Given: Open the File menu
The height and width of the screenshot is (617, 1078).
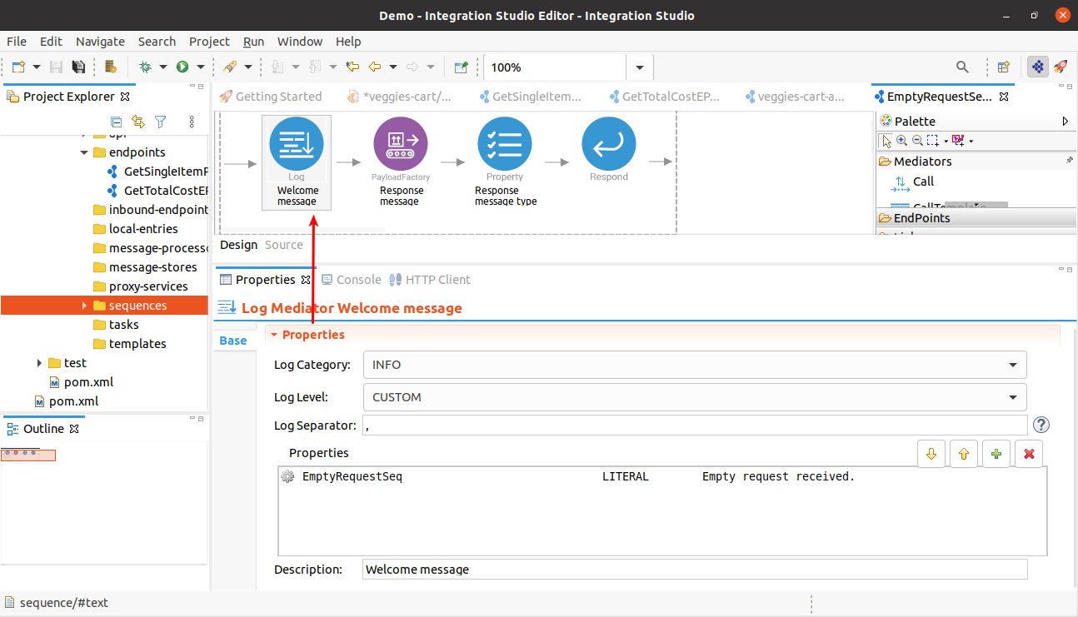Looking at the screenshot, I should [17, 42].
